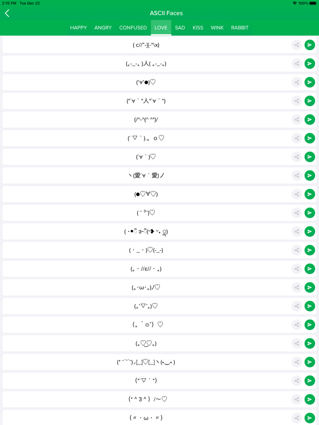Open the KISS tab

coord(198,28)
